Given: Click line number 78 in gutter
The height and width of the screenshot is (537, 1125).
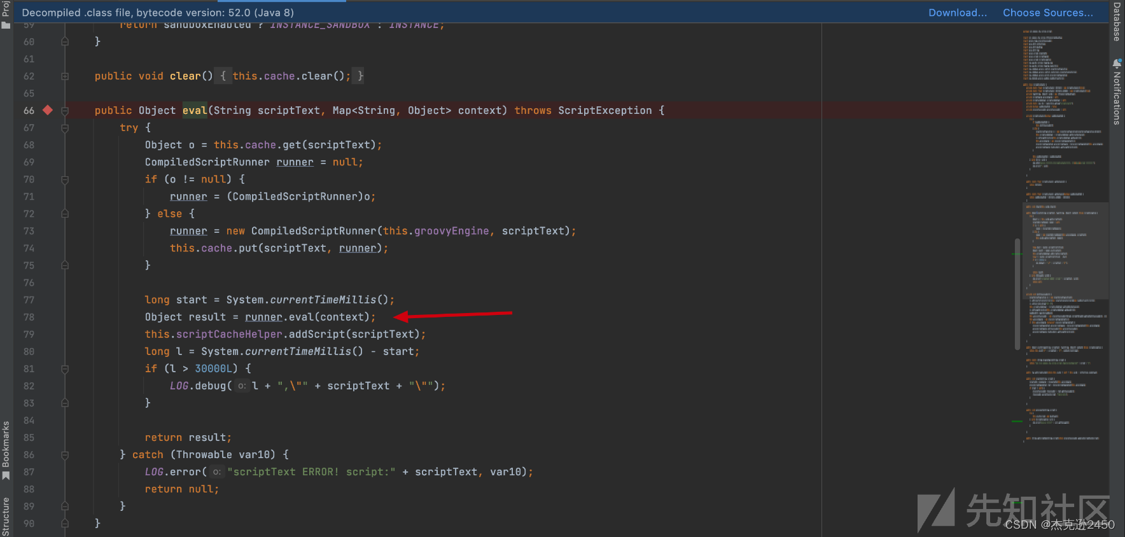Looking at the screenshot, I should coord(29,317).
